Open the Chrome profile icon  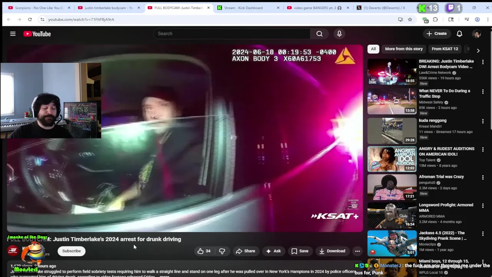point(477,19)
